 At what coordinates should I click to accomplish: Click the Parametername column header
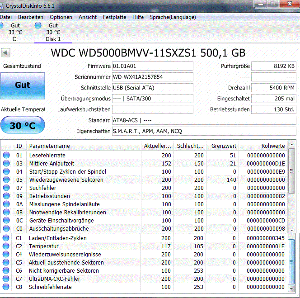(x=84, y=146)
